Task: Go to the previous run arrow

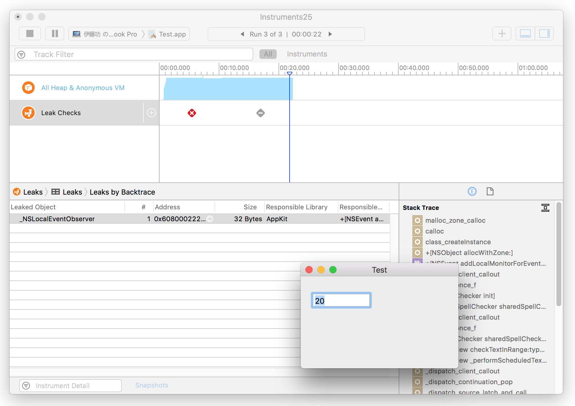Action: point(242,34)
